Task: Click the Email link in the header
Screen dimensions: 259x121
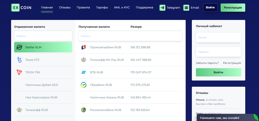Action: click(x=195, y=8)
